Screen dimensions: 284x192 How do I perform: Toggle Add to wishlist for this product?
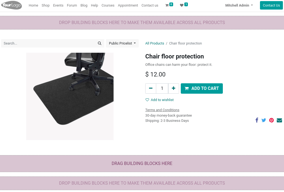tap(159, 100)
